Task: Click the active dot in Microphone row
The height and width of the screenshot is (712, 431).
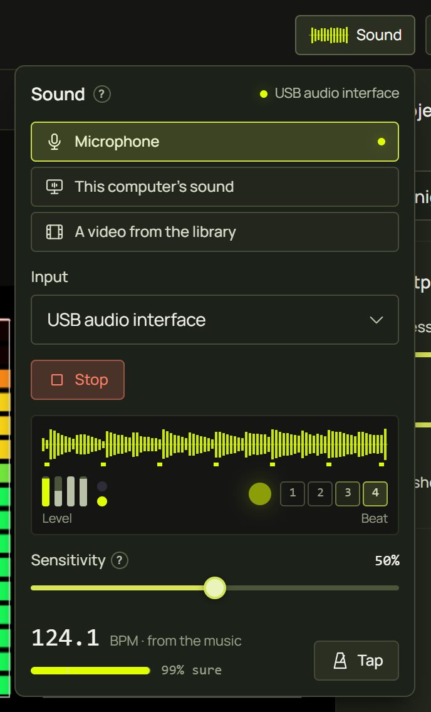Action: [382, 142]
